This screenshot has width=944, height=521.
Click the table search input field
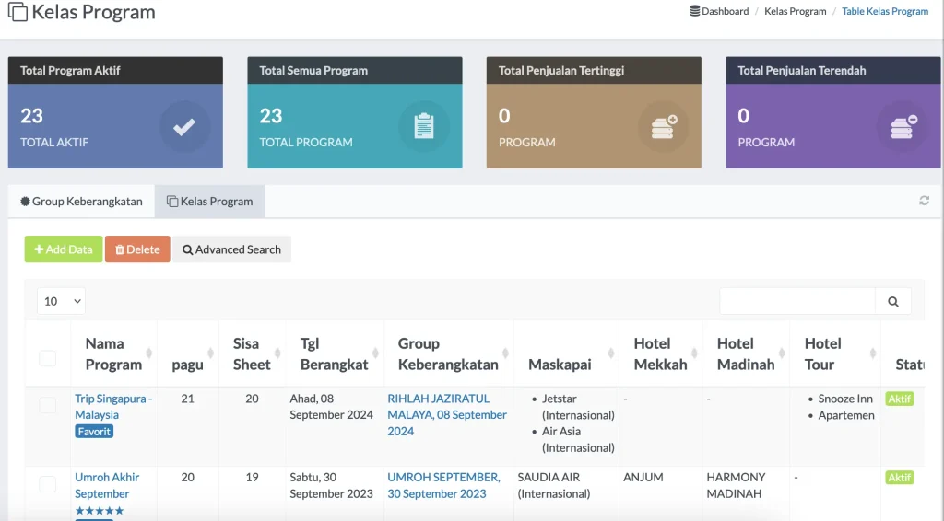pyautogui.click(x=796, y=301)
